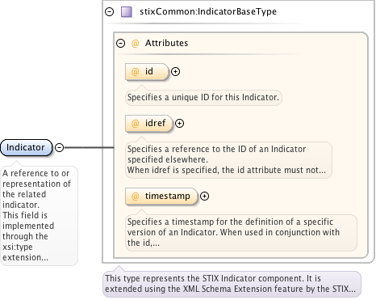
Task: Select the idref attribute node
Action: click(x=148, y=124)
